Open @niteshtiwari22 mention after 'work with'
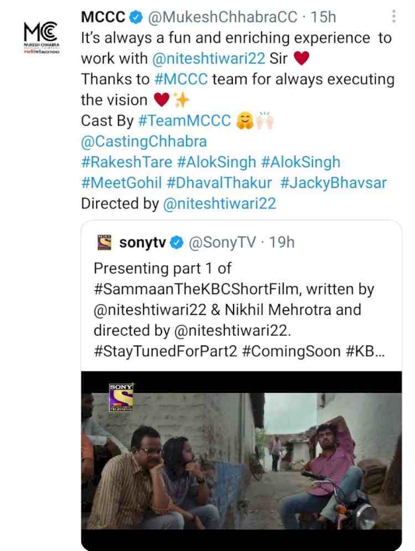This screenshot has height=551, width=415. point(206,59)
